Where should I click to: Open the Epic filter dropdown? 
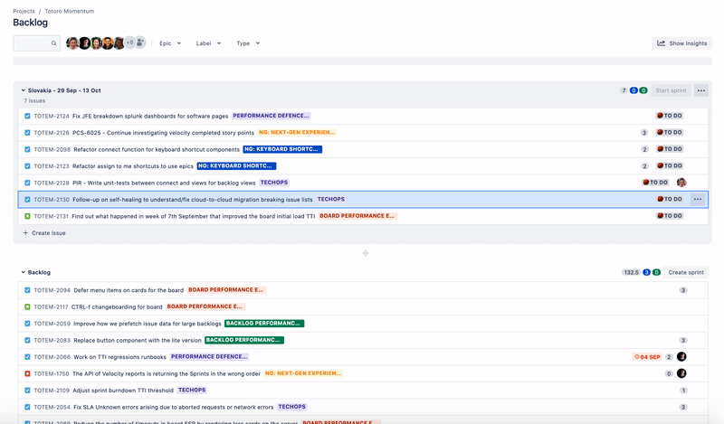170,43
